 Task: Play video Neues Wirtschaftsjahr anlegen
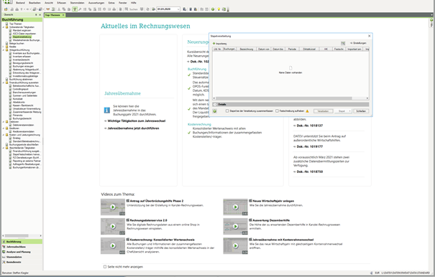236,207
